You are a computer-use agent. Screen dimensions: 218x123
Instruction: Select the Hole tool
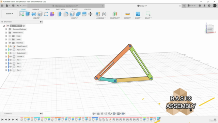(x=40, y=14)
